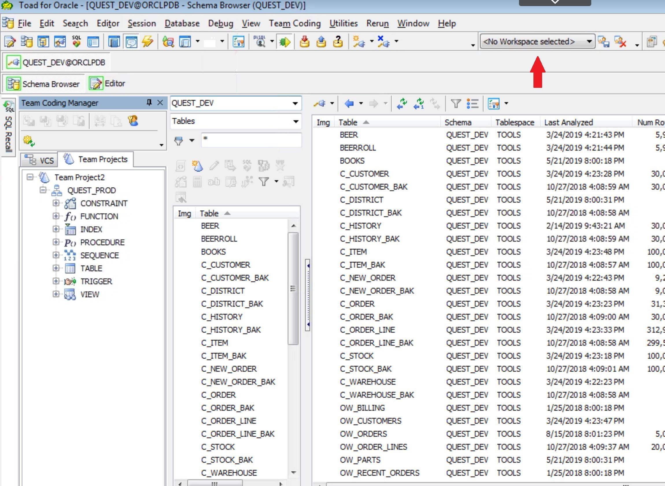Image resolution: width=665 pixels, height=486 pixels.
Task: Expand the CONSTRAINT tree node
Action: pos(56,203)
